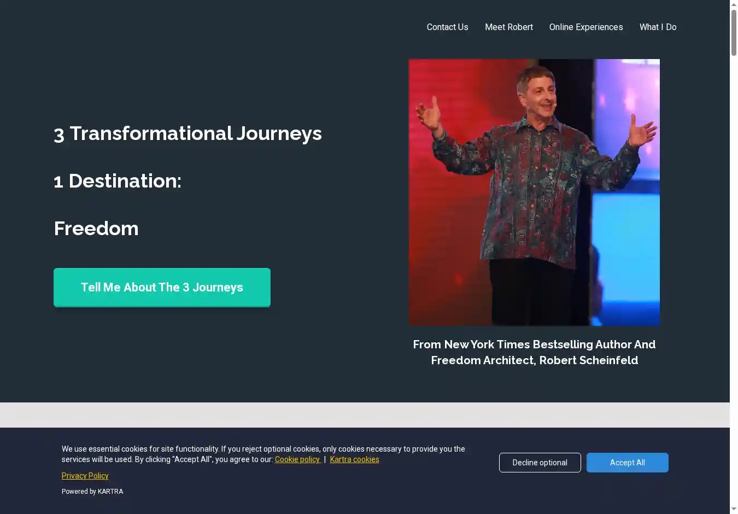Click the 3 Transformational Journeys heading
This screenshot has height=514, width=738.
(188, 133)
